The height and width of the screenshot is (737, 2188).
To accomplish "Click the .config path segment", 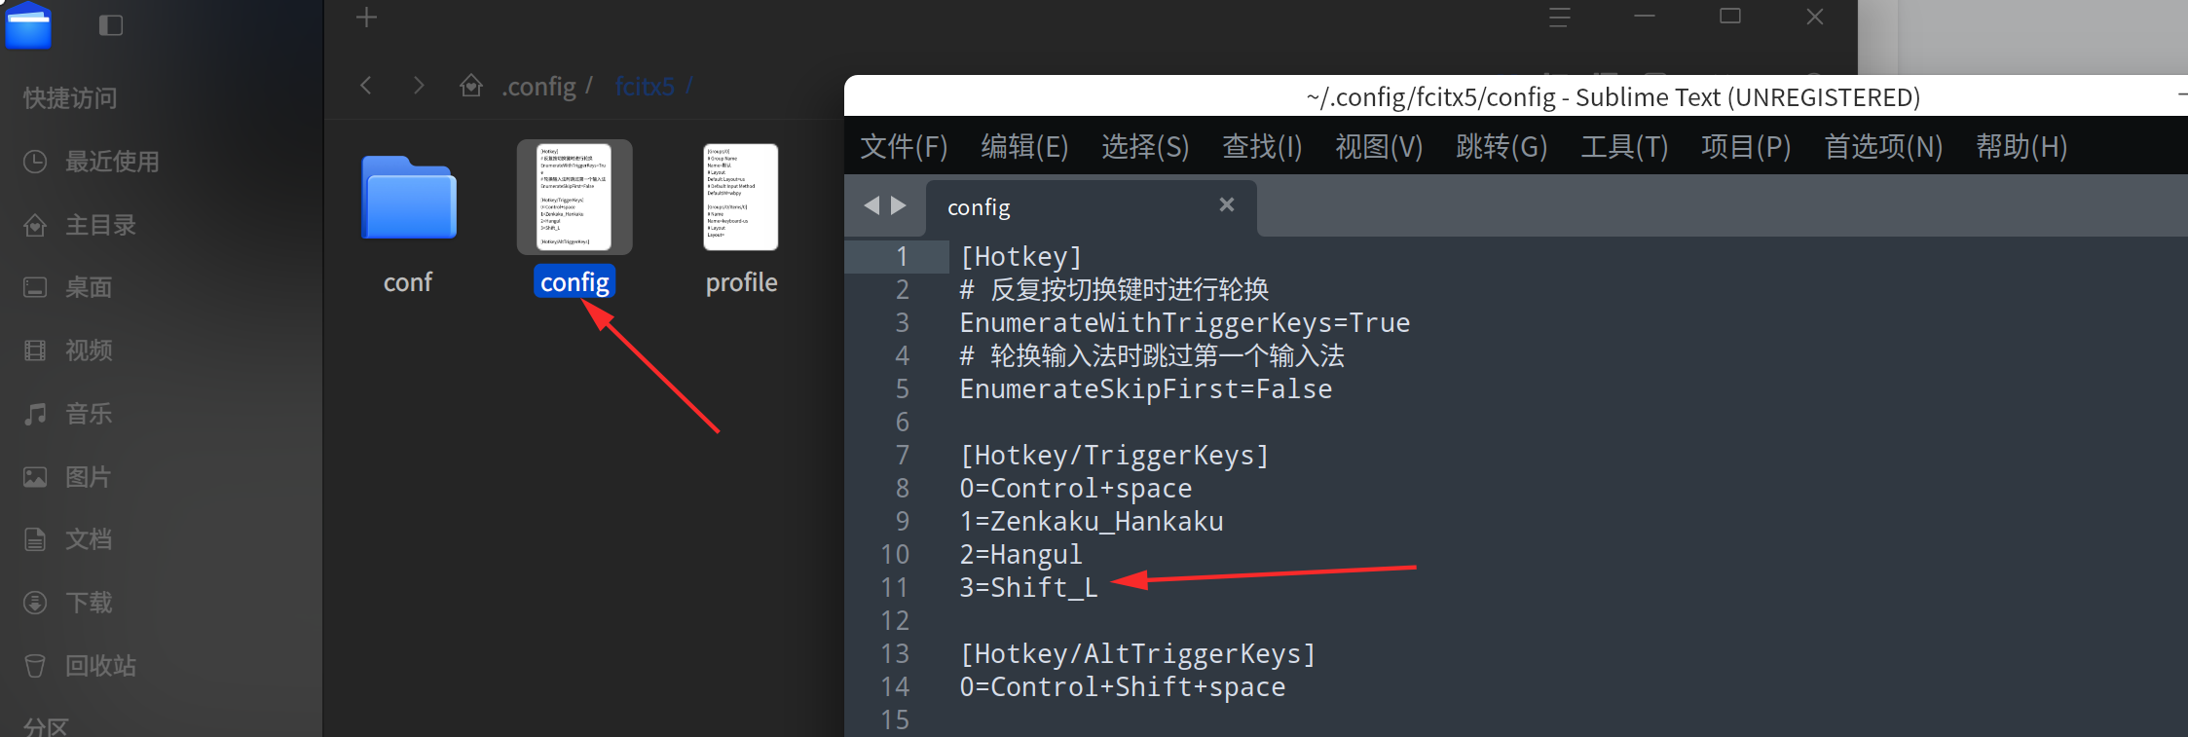I will tap(538, 87).
